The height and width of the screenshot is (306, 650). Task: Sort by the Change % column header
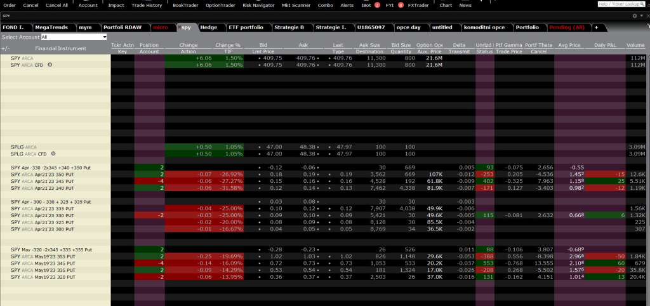pos(228,45)
